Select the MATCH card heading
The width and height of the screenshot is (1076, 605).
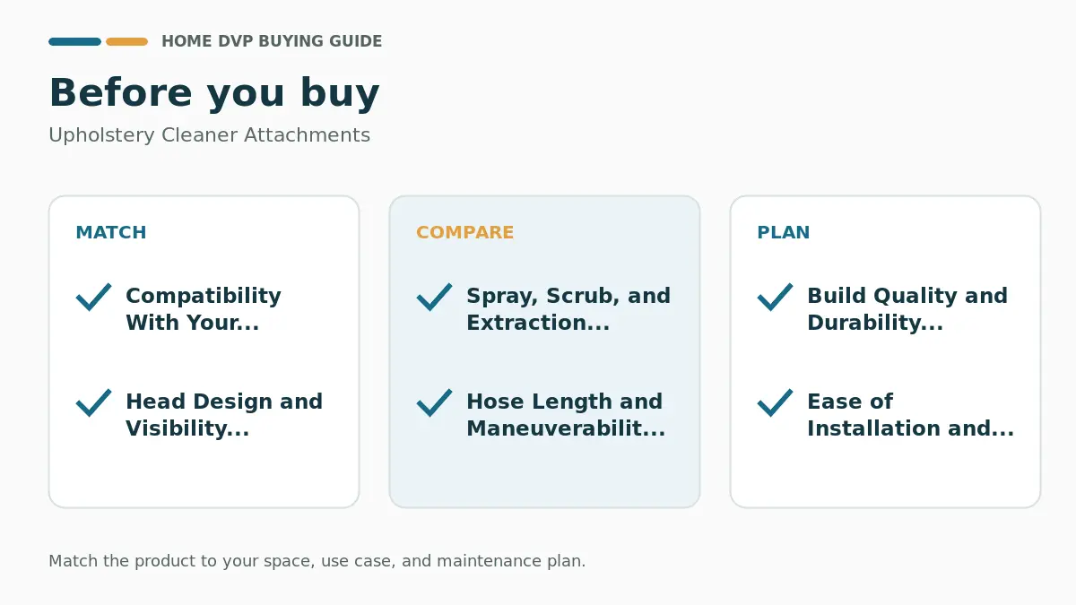click(111, 232)
